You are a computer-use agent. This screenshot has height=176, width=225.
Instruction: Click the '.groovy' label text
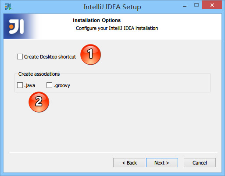(x=62, y=85)
